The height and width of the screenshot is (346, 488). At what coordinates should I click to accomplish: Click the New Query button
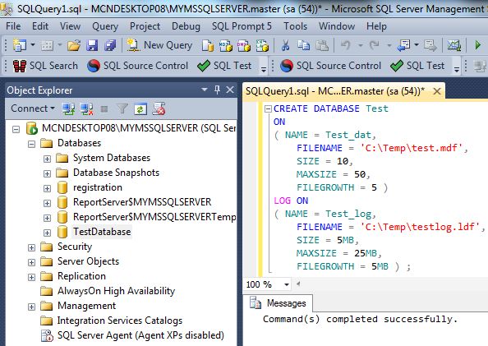pos(159,45)
